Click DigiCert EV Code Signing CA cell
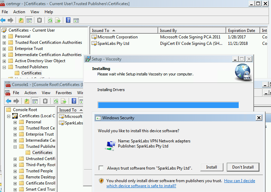The image size is (271, 192). [x=191, y=43]
